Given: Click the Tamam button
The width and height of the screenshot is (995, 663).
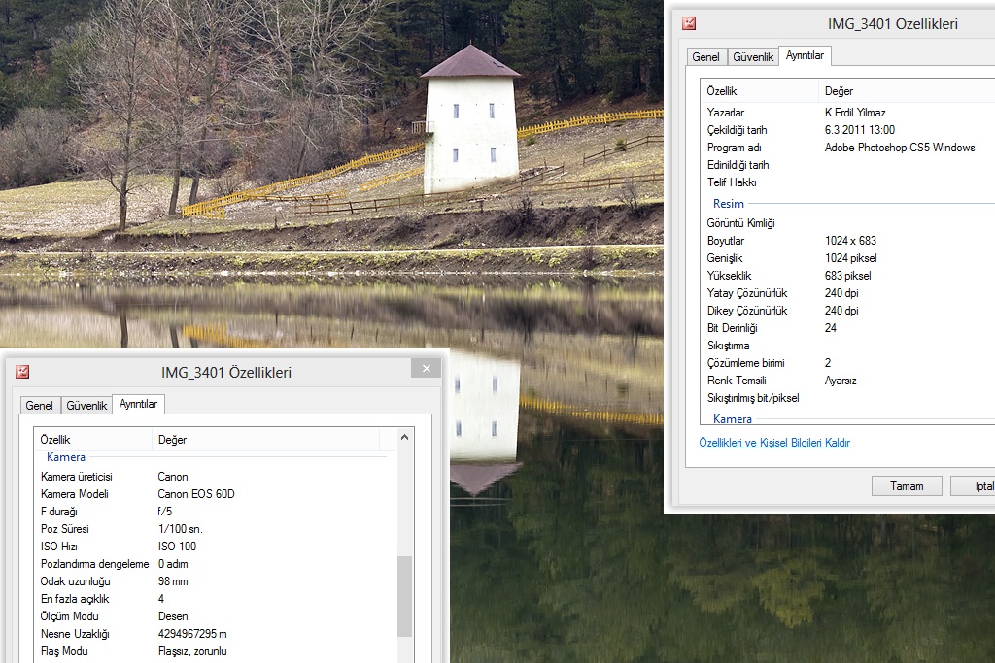Looking at the screenshot, I should click(x=906, y=485).
